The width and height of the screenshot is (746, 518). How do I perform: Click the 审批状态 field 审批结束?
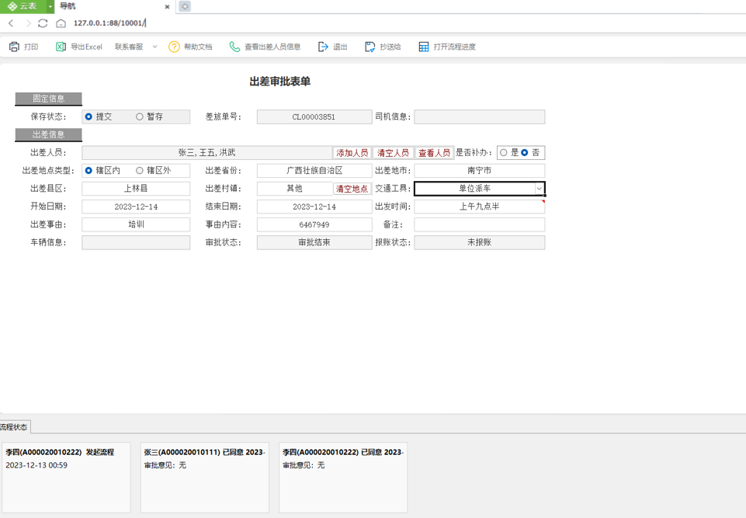click(314, 242)
